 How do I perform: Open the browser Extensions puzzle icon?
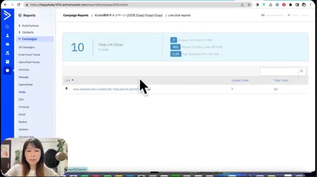pyautogui.click(x=290, y=5)
